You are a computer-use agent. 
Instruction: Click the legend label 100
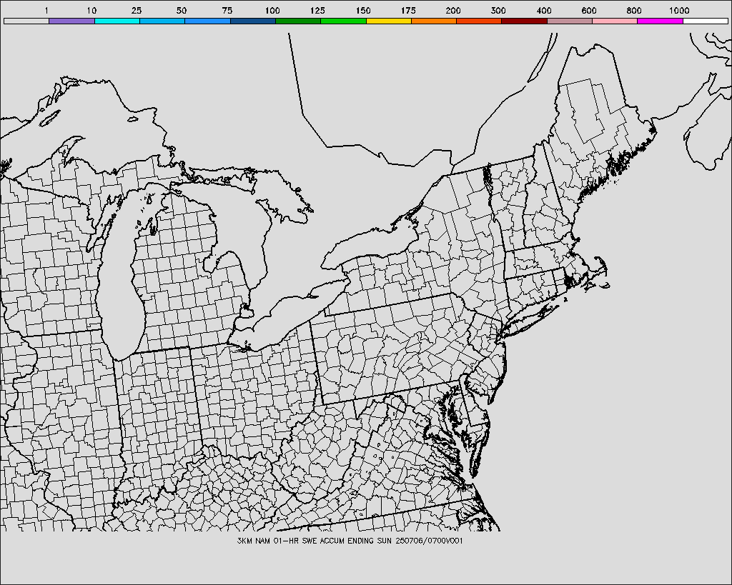[272, 10]
